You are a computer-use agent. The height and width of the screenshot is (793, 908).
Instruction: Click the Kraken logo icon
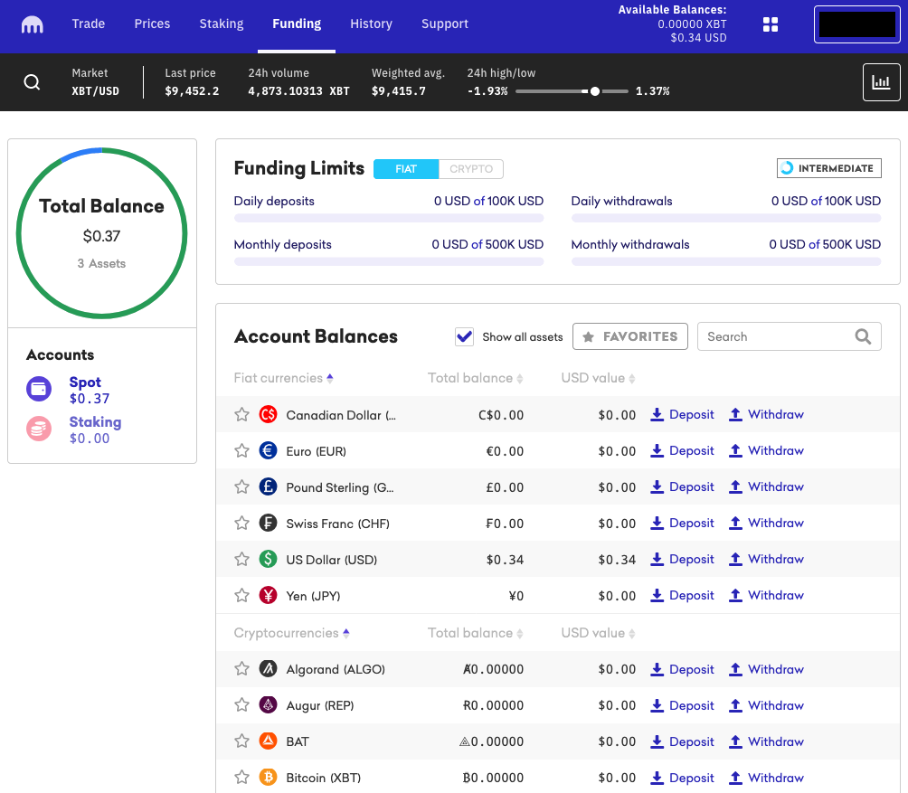coord(33,24)
